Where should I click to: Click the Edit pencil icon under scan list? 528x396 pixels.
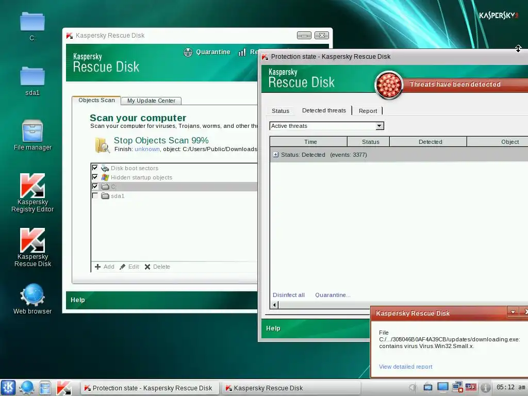(x=123, y=267)
